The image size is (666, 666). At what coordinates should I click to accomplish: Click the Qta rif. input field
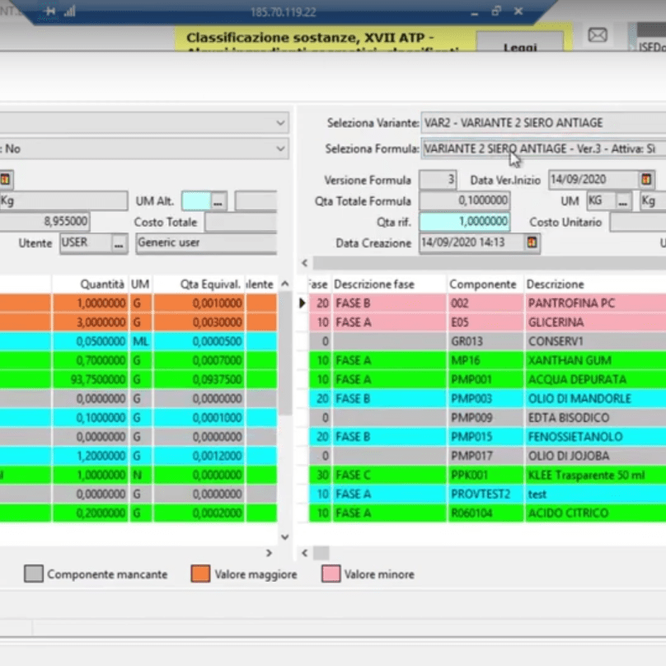(x=465, y=221)
